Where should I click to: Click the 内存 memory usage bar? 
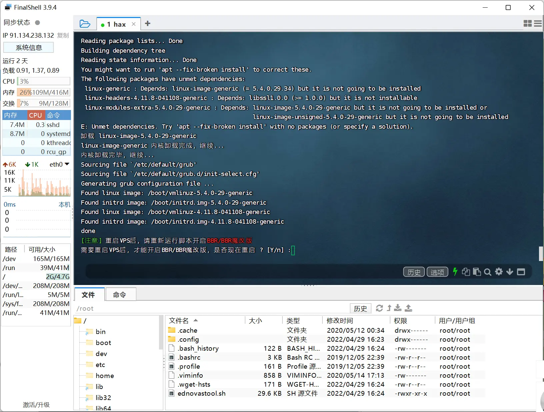pos(44,92)
